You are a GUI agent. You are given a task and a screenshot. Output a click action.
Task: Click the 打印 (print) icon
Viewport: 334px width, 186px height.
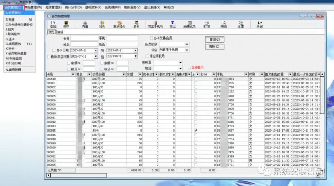click(x=207, y=24)
